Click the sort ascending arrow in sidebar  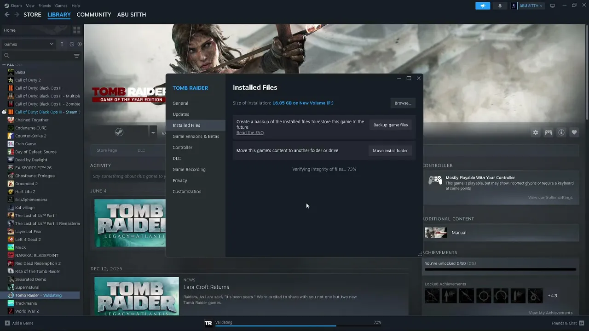[x=62, y=44]
